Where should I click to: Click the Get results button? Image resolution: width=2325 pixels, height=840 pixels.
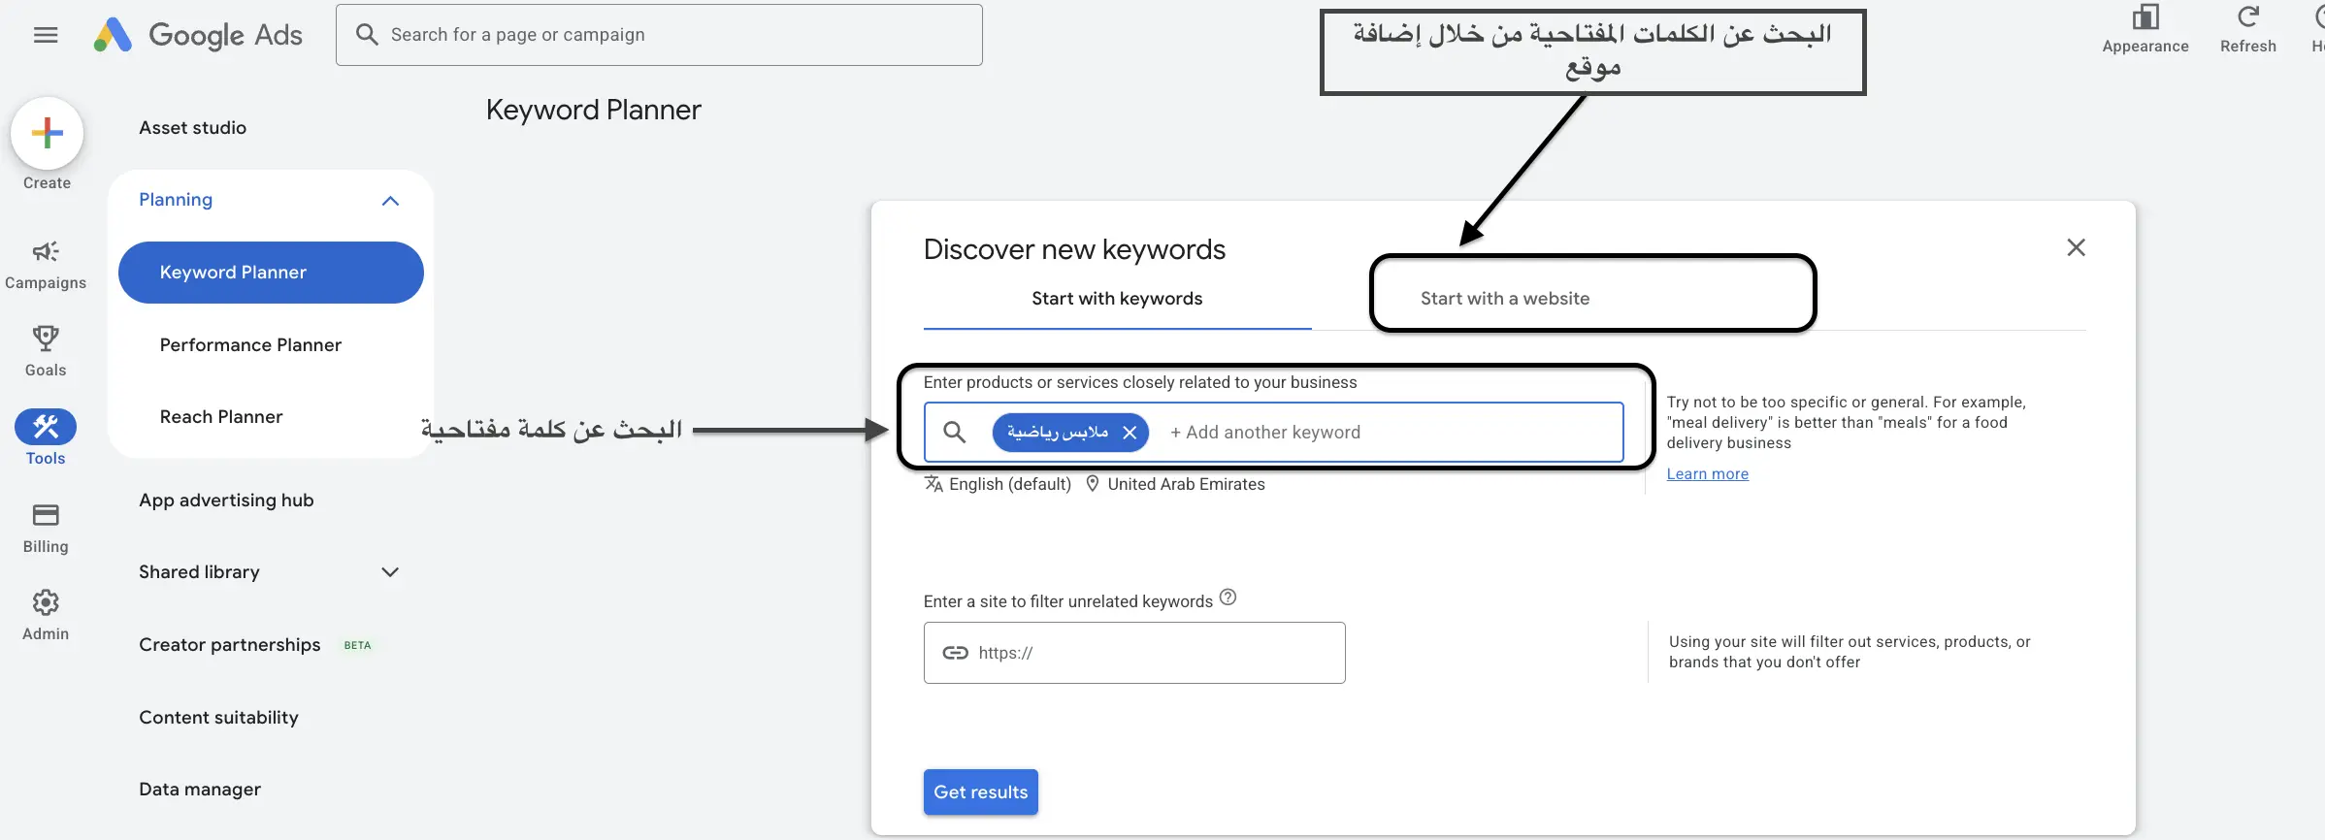pos(980,792)
